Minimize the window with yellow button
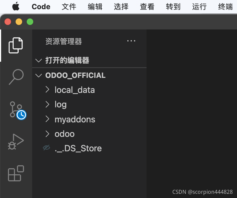The image size is (237, 198). [x=19, y=22]
